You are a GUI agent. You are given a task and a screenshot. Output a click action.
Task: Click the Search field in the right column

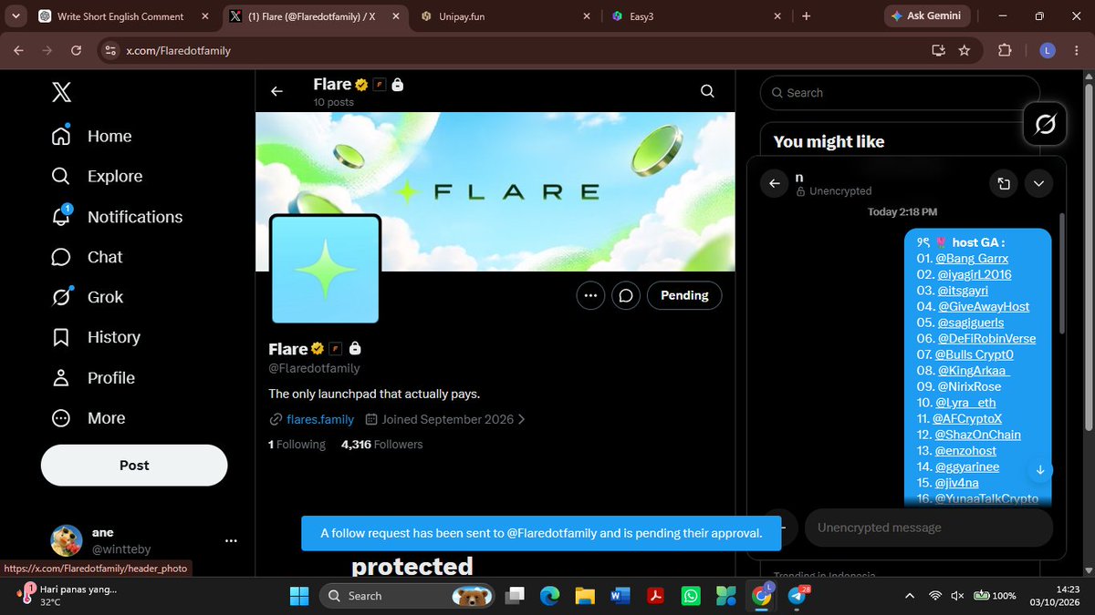coord(900,93)
